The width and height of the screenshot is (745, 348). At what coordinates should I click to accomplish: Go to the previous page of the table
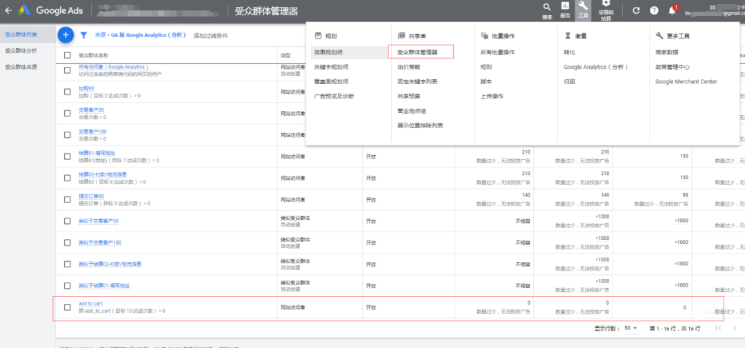(735, 328)
